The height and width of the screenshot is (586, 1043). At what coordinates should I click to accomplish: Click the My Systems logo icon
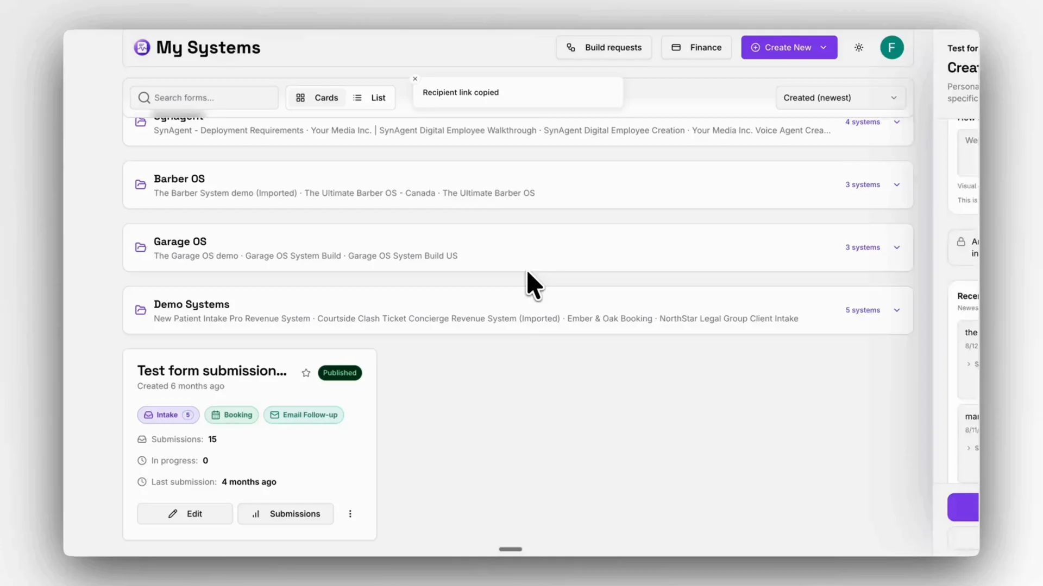tap(142, 48)
